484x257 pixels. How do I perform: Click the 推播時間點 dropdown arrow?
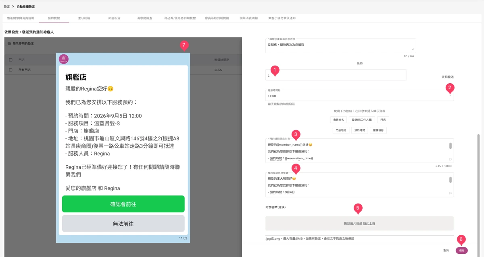(450, 95)
